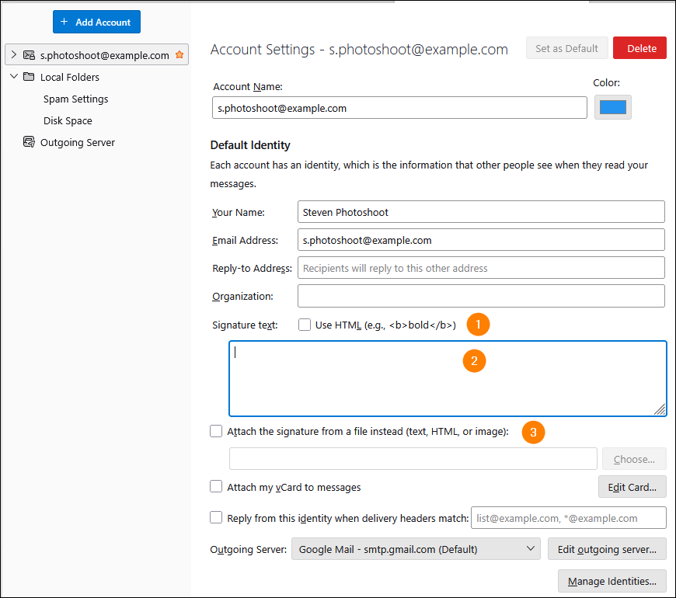Click Edit outgoing server... button

pos(607,549)
